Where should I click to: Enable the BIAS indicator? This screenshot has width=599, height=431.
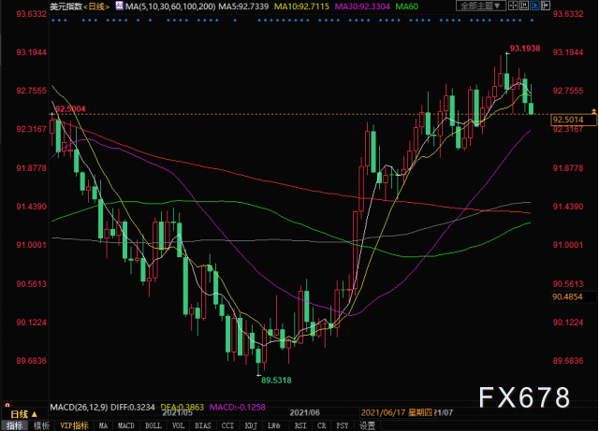(x=203, y=424)
